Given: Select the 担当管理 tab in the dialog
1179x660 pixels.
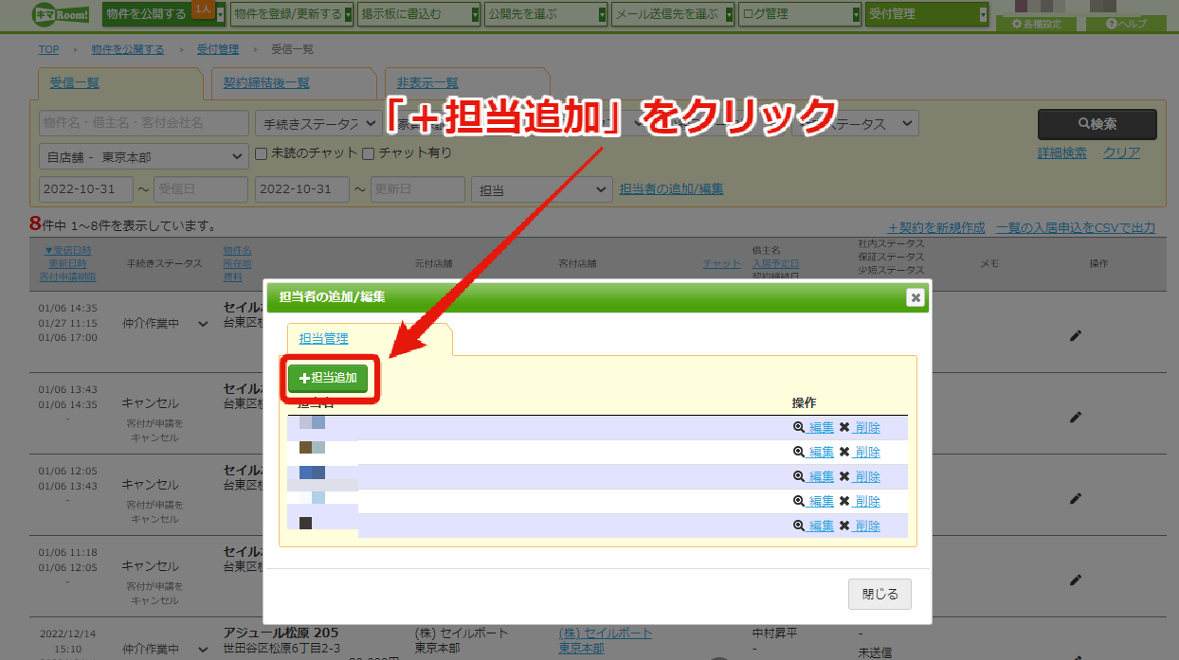Looking at the screenshot, I should point(324,338).
